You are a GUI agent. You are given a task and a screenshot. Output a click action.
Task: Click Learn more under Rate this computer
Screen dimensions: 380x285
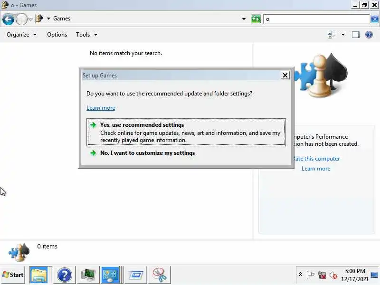tap(316, 169)
